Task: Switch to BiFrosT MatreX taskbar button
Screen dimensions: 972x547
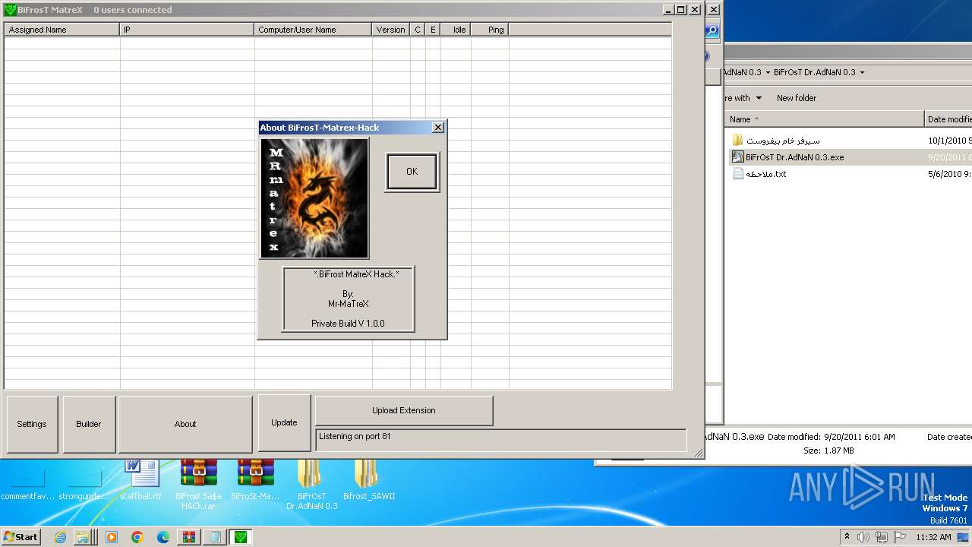Action: [x=241, y=537]
